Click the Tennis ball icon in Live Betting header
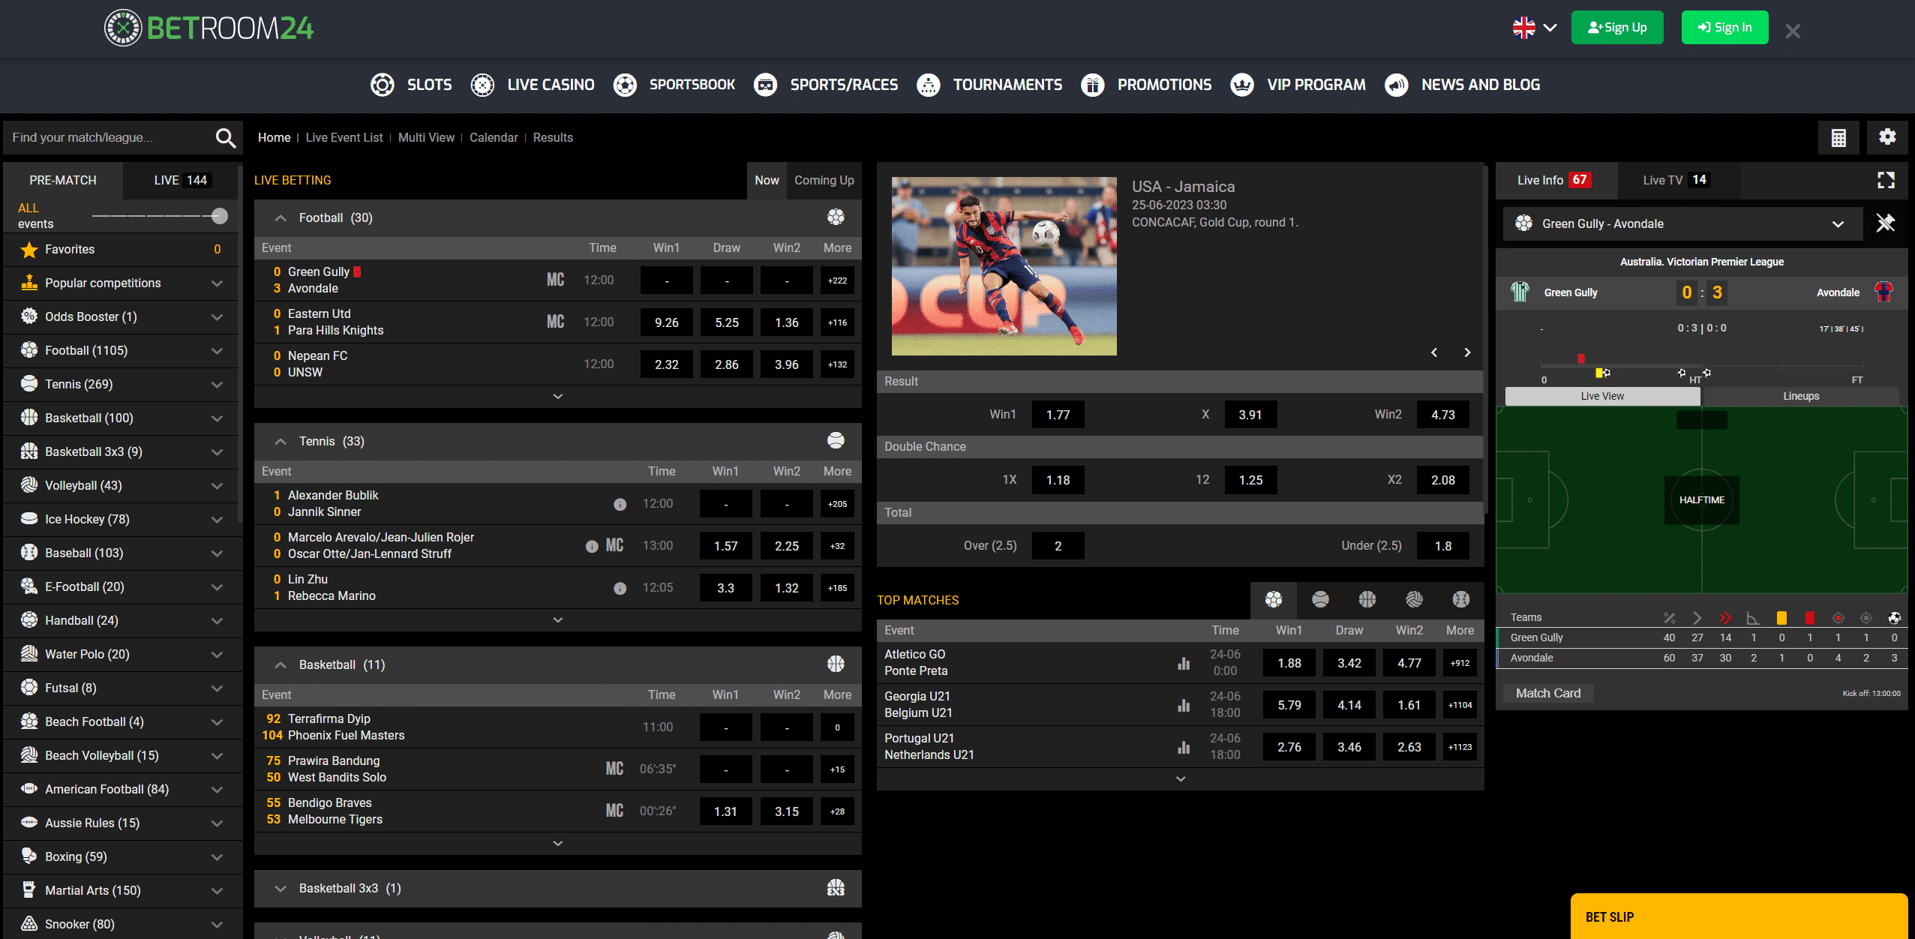 click(836, 441)
